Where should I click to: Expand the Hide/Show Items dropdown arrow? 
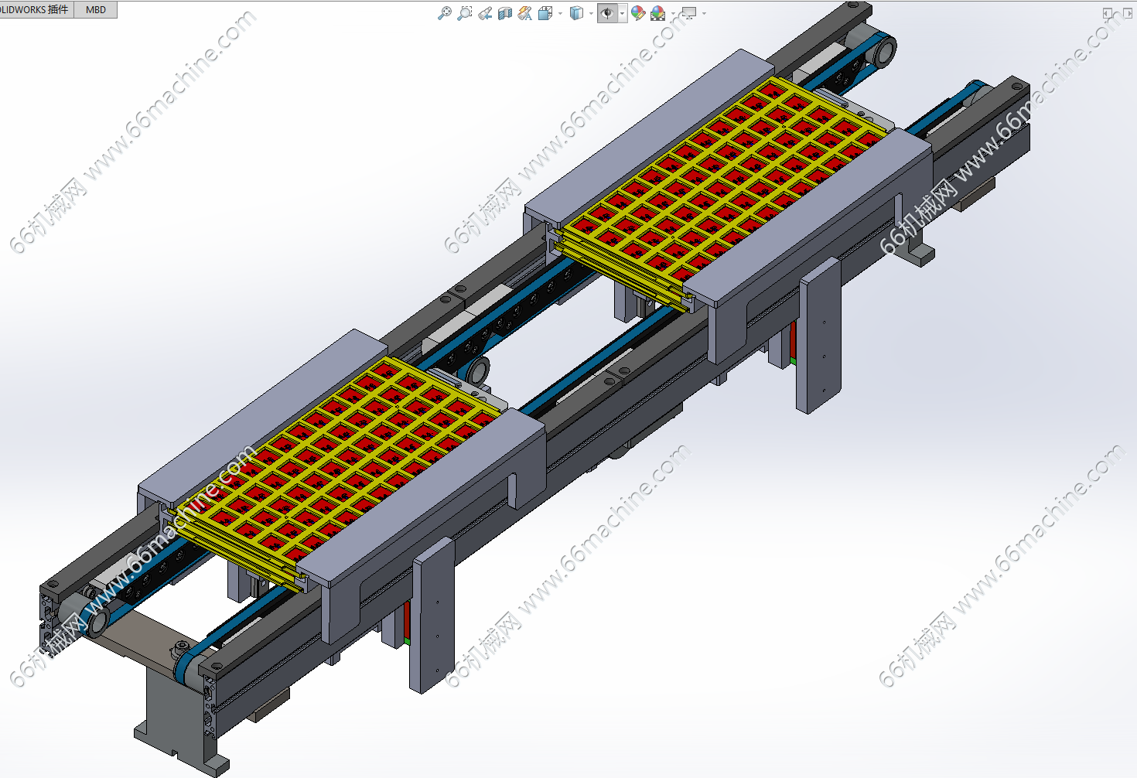point(622,13)
